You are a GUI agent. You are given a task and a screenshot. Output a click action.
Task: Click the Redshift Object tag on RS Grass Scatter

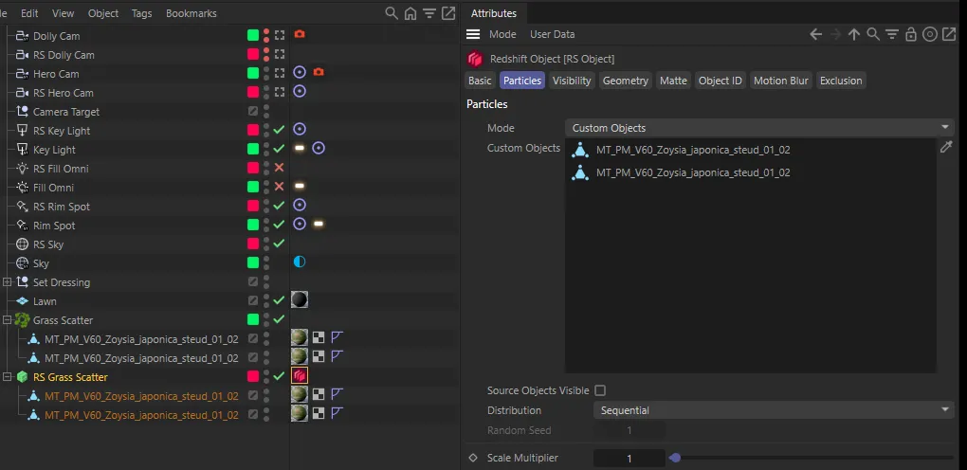click(x=299, y=375)
